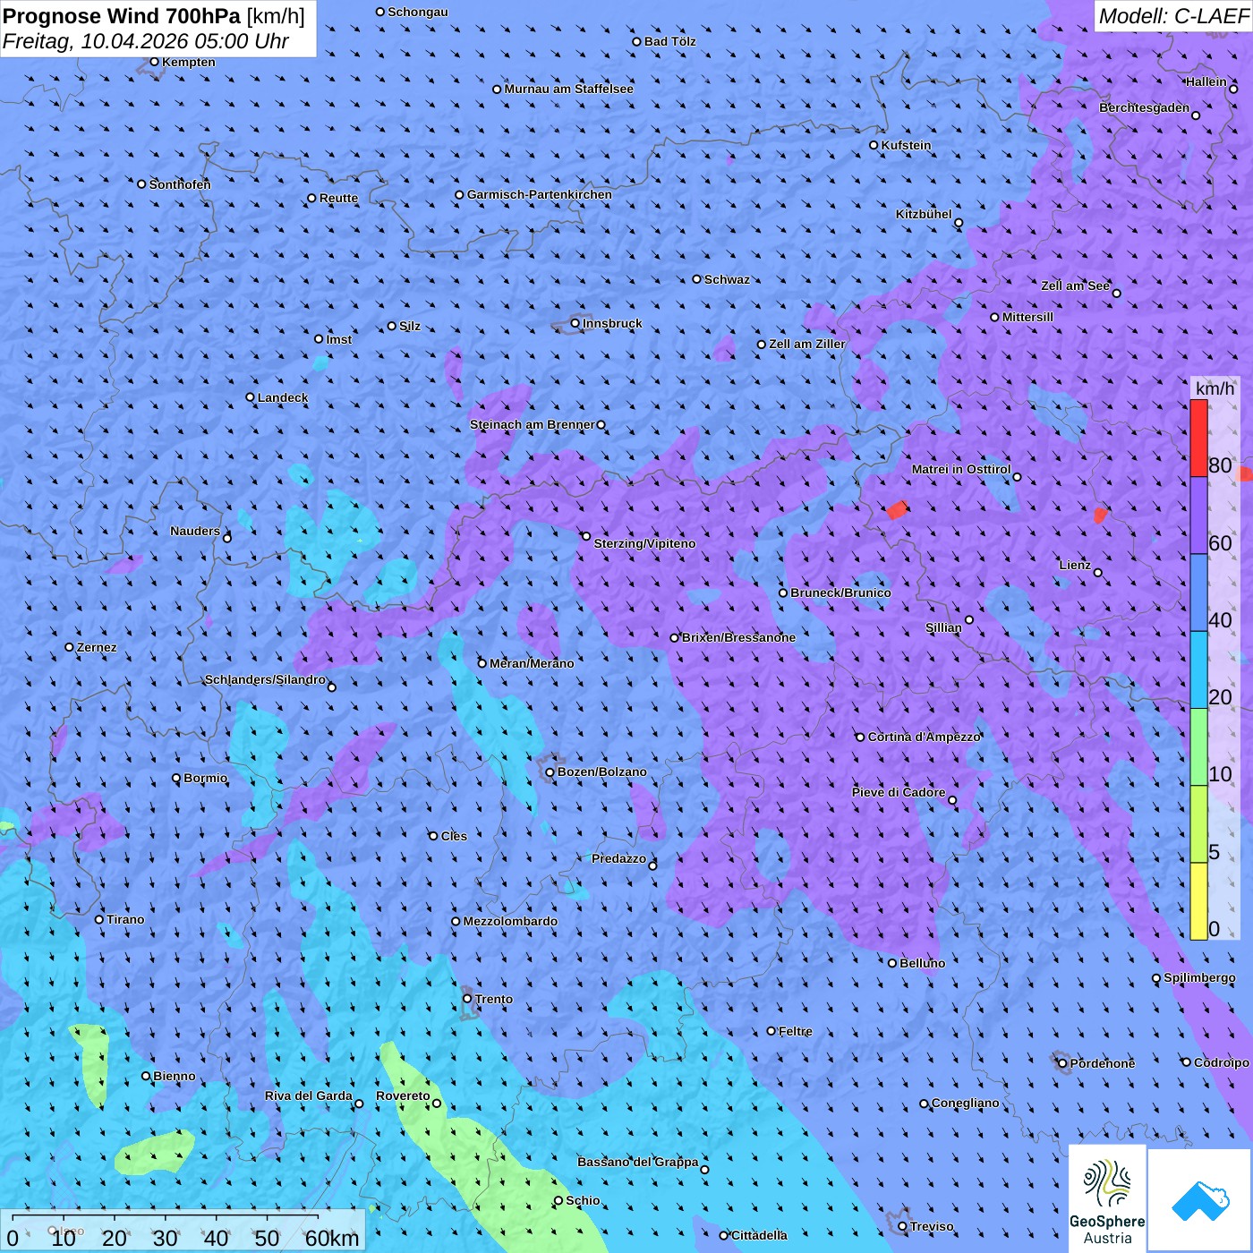Image resolution: width=1253 pixels, height=1253 pixels.
Task: Click the Meran/Merano city label
Action: tap(532, 663)
